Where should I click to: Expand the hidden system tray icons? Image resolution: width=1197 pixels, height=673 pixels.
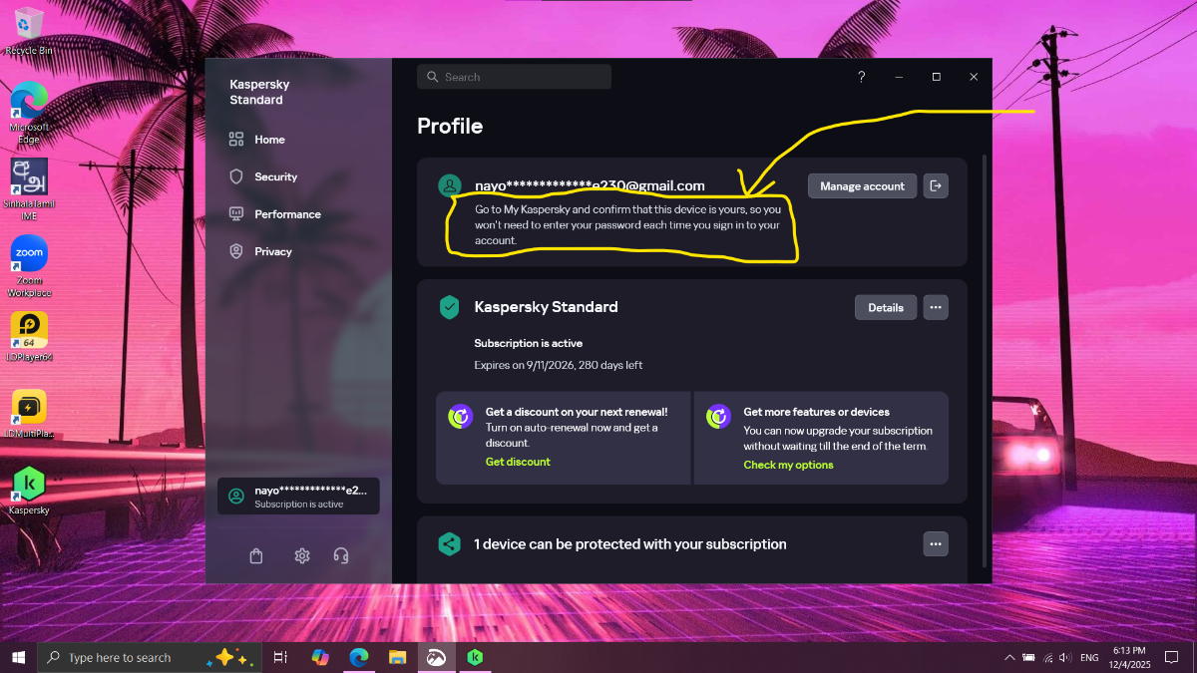pyautogui.click(x=1009, y=658)
